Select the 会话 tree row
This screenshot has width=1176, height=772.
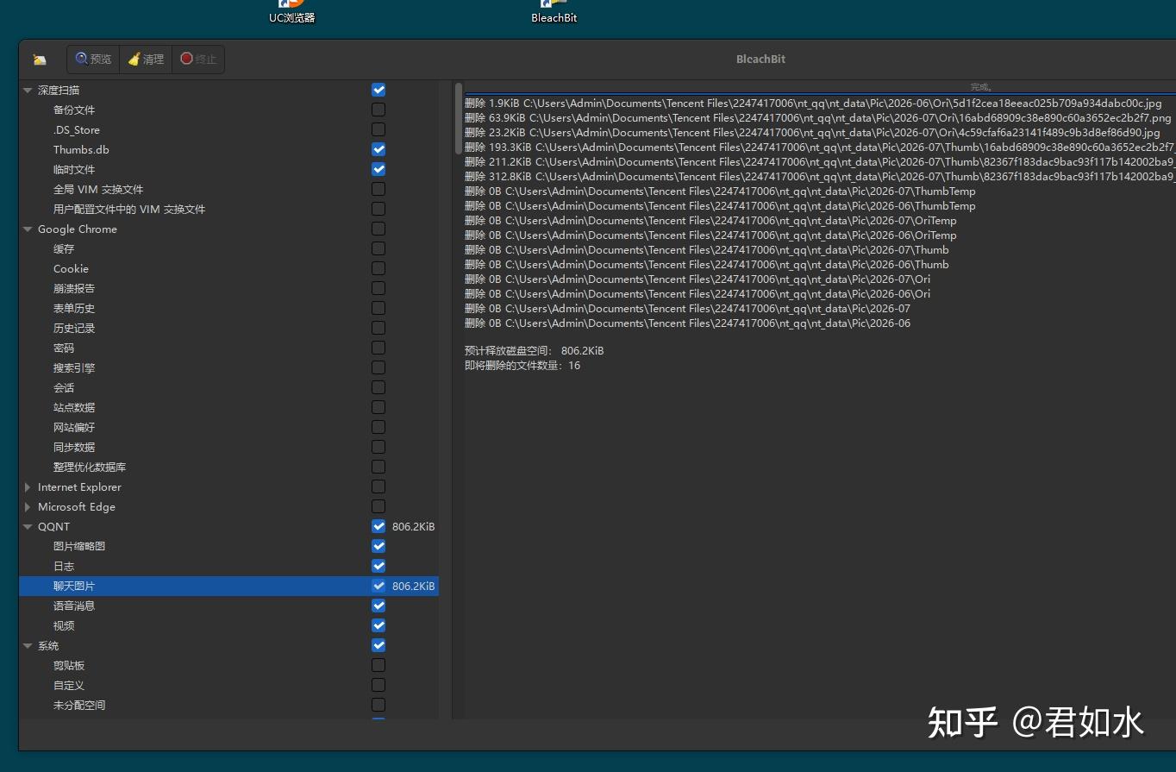(x=228, y=388)
